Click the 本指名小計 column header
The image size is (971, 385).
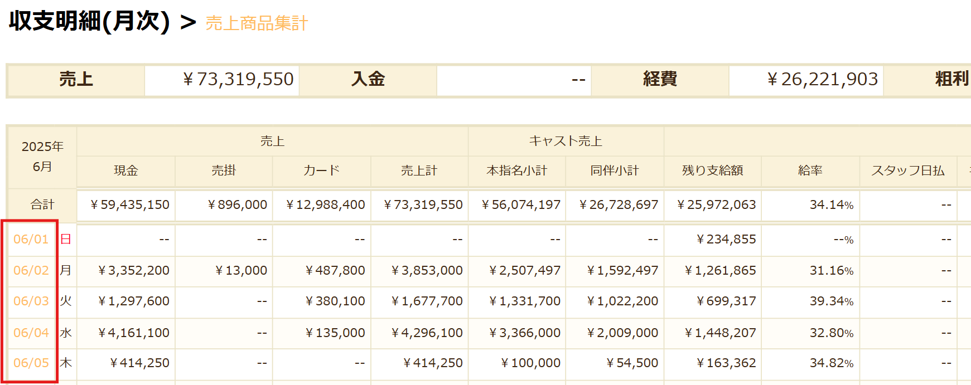click(517, 170)
